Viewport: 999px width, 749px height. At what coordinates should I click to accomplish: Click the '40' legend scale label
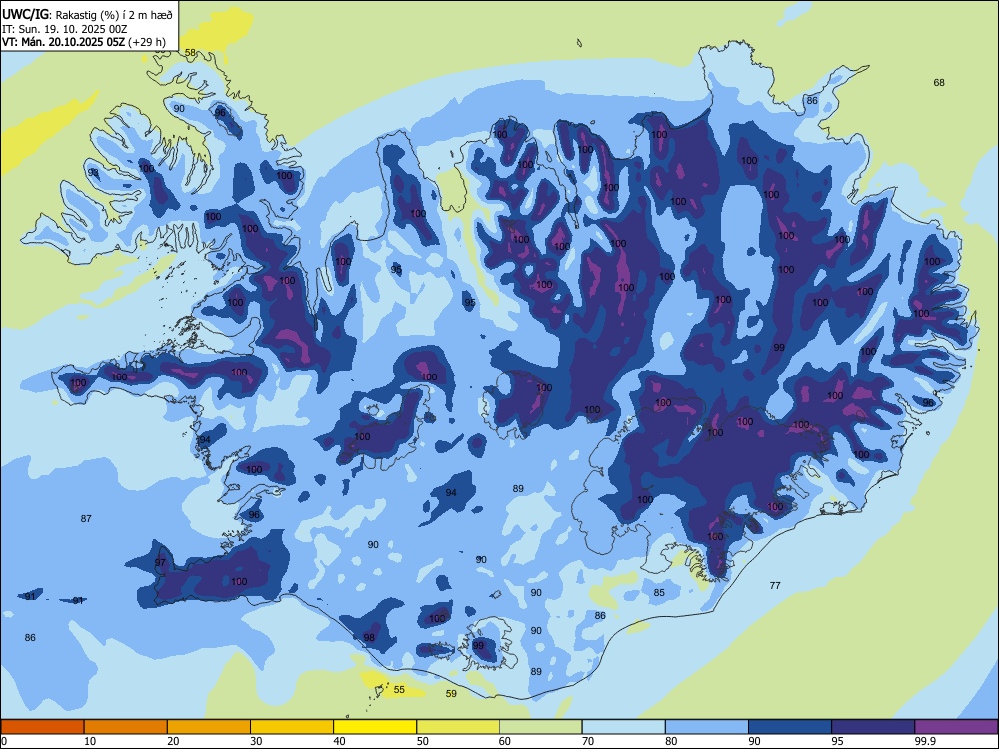coord(339,741)
